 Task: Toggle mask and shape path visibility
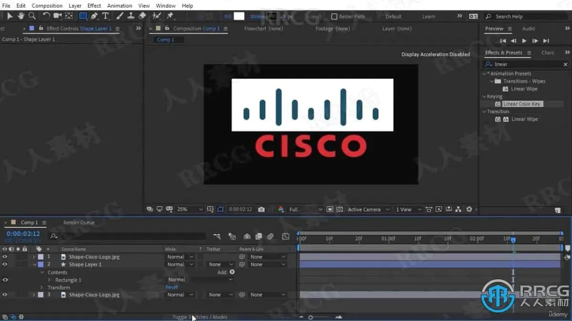tap(220, 209)
